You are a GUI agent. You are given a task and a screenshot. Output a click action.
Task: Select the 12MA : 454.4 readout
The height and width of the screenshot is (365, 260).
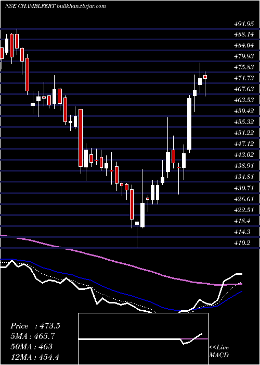pyautogui.click(x=36, y=357)
